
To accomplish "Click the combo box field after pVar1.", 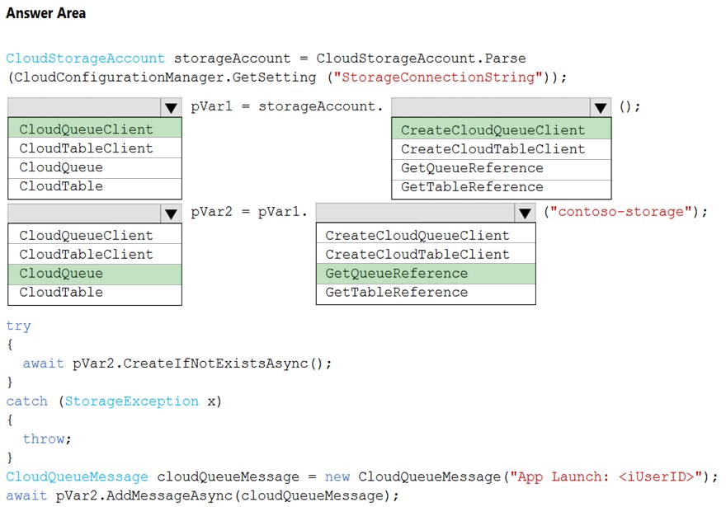I will (426, 213).
